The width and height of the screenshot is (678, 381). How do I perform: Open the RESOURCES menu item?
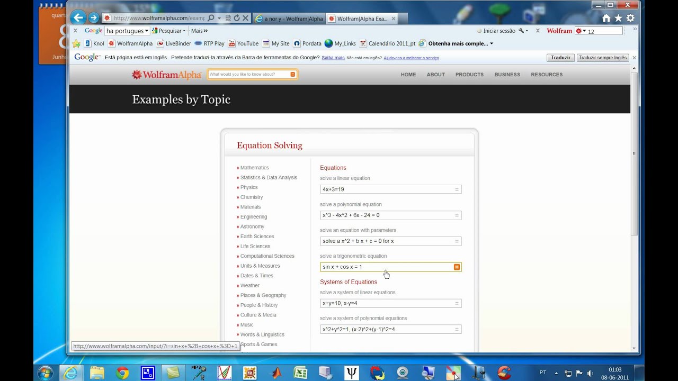(x=547, y=75)
